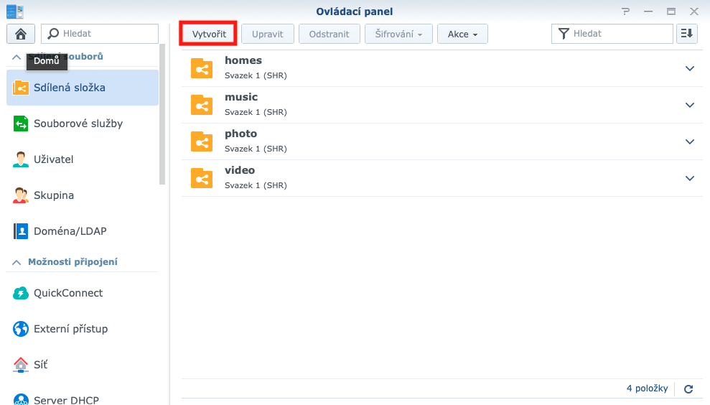Click the photo shared folder icon
710x405 pixels.
click(x=202, y=141)
